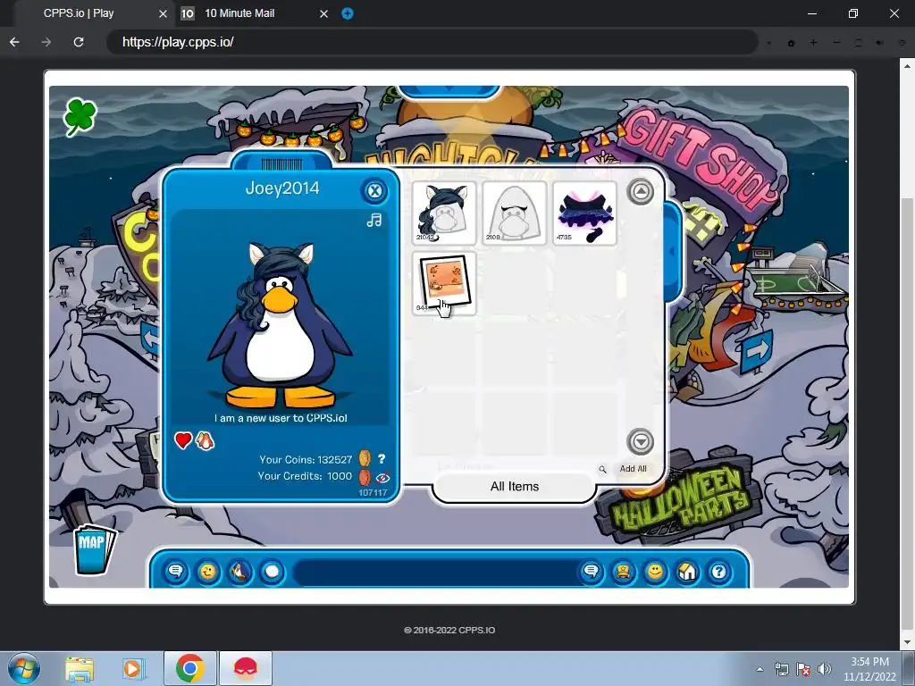Select the ghost face item 2108

coord(514,213)
